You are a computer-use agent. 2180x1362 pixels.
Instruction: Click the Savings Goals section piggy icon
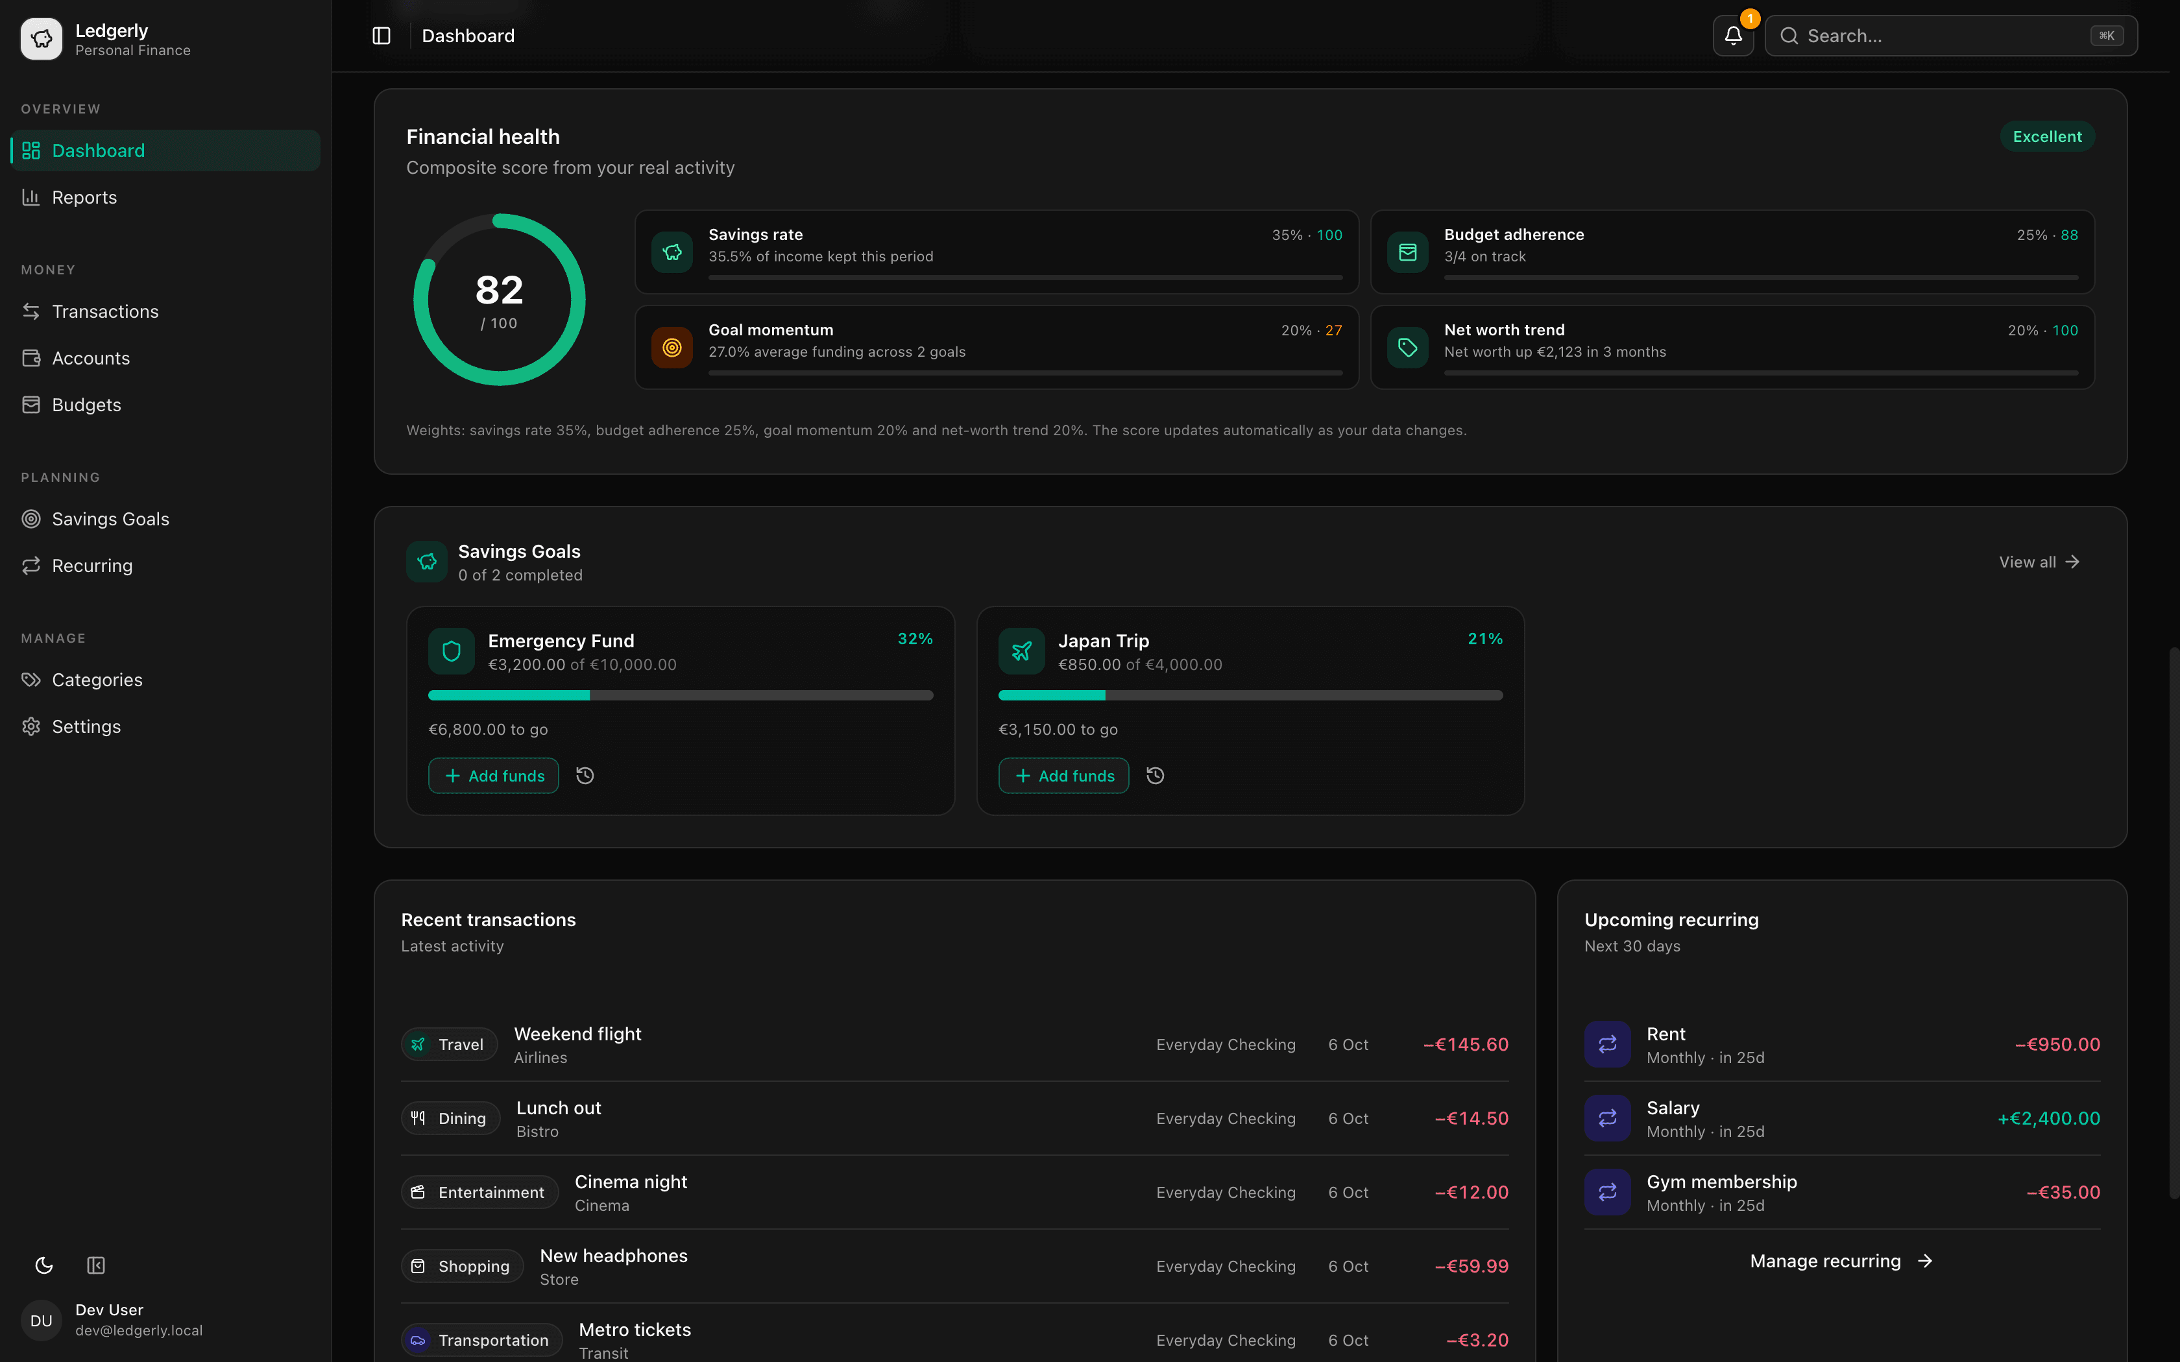pyautogui.click(x=427, y=562)
